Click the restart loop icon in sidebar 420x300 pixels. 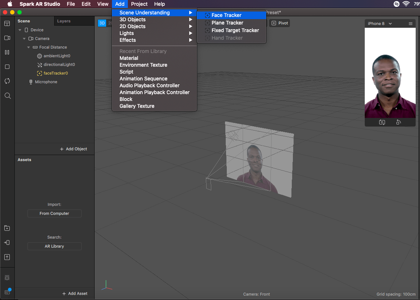tap(7, 81)
